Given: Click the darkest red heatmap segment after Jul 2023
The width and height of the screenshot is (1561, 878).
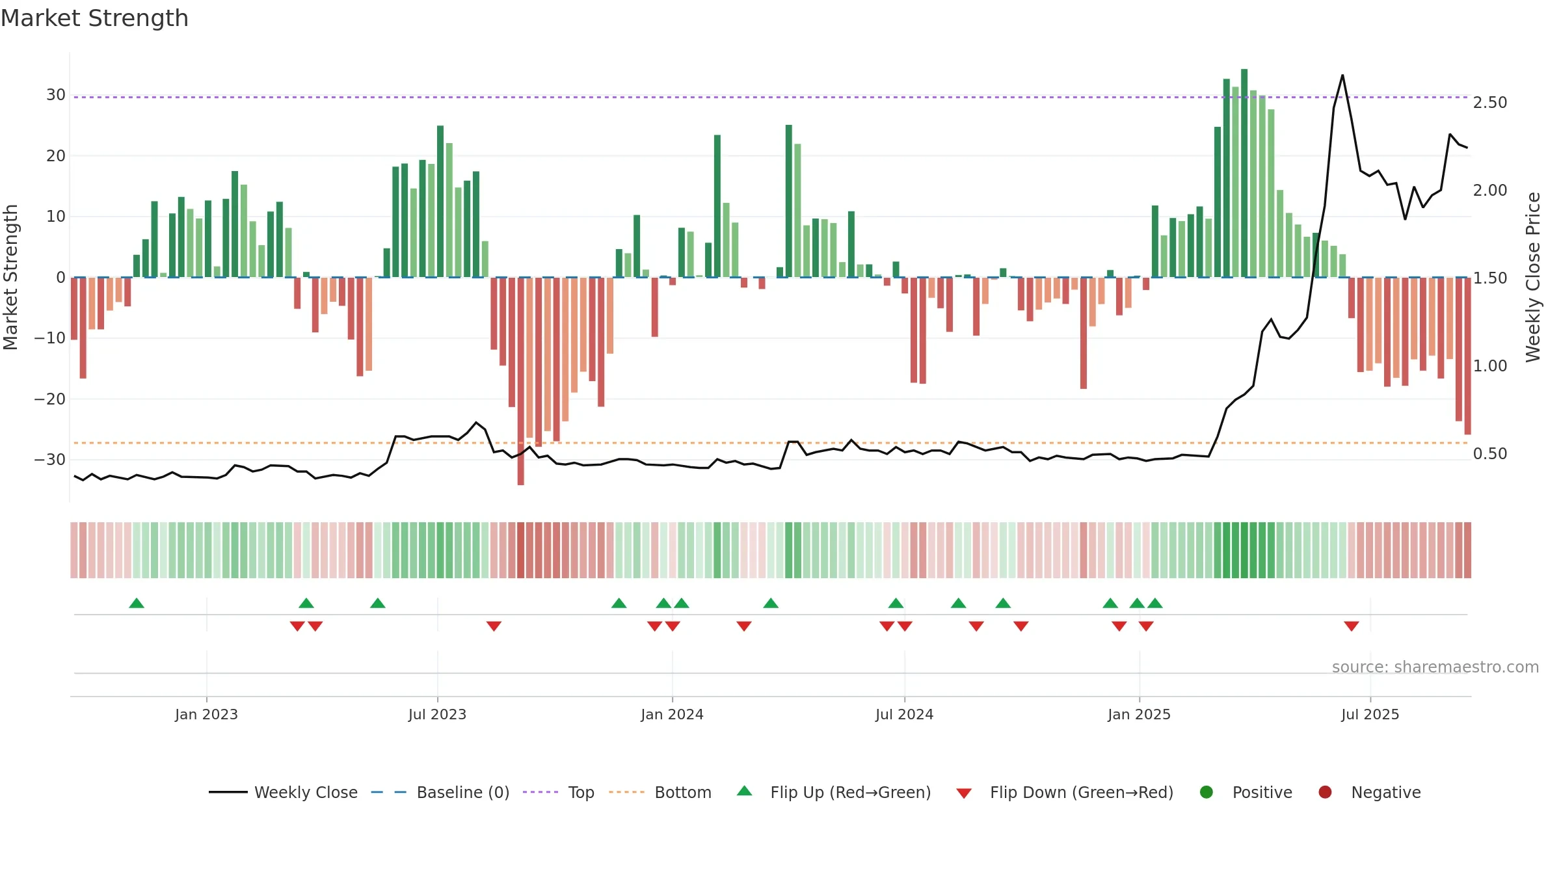Looking at the screenshot, I should (521, 550).
